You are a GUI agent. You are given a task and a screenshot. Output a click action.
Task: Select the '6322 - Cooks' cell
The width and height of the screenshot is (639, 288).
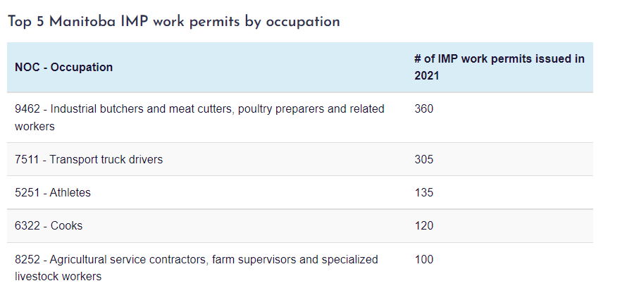207,226
